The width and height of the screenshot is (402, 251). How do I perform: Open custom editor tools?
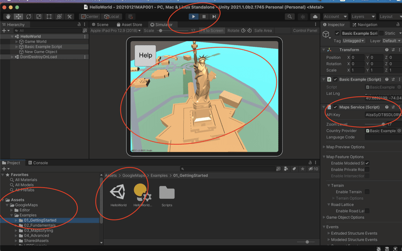(69, 17)
